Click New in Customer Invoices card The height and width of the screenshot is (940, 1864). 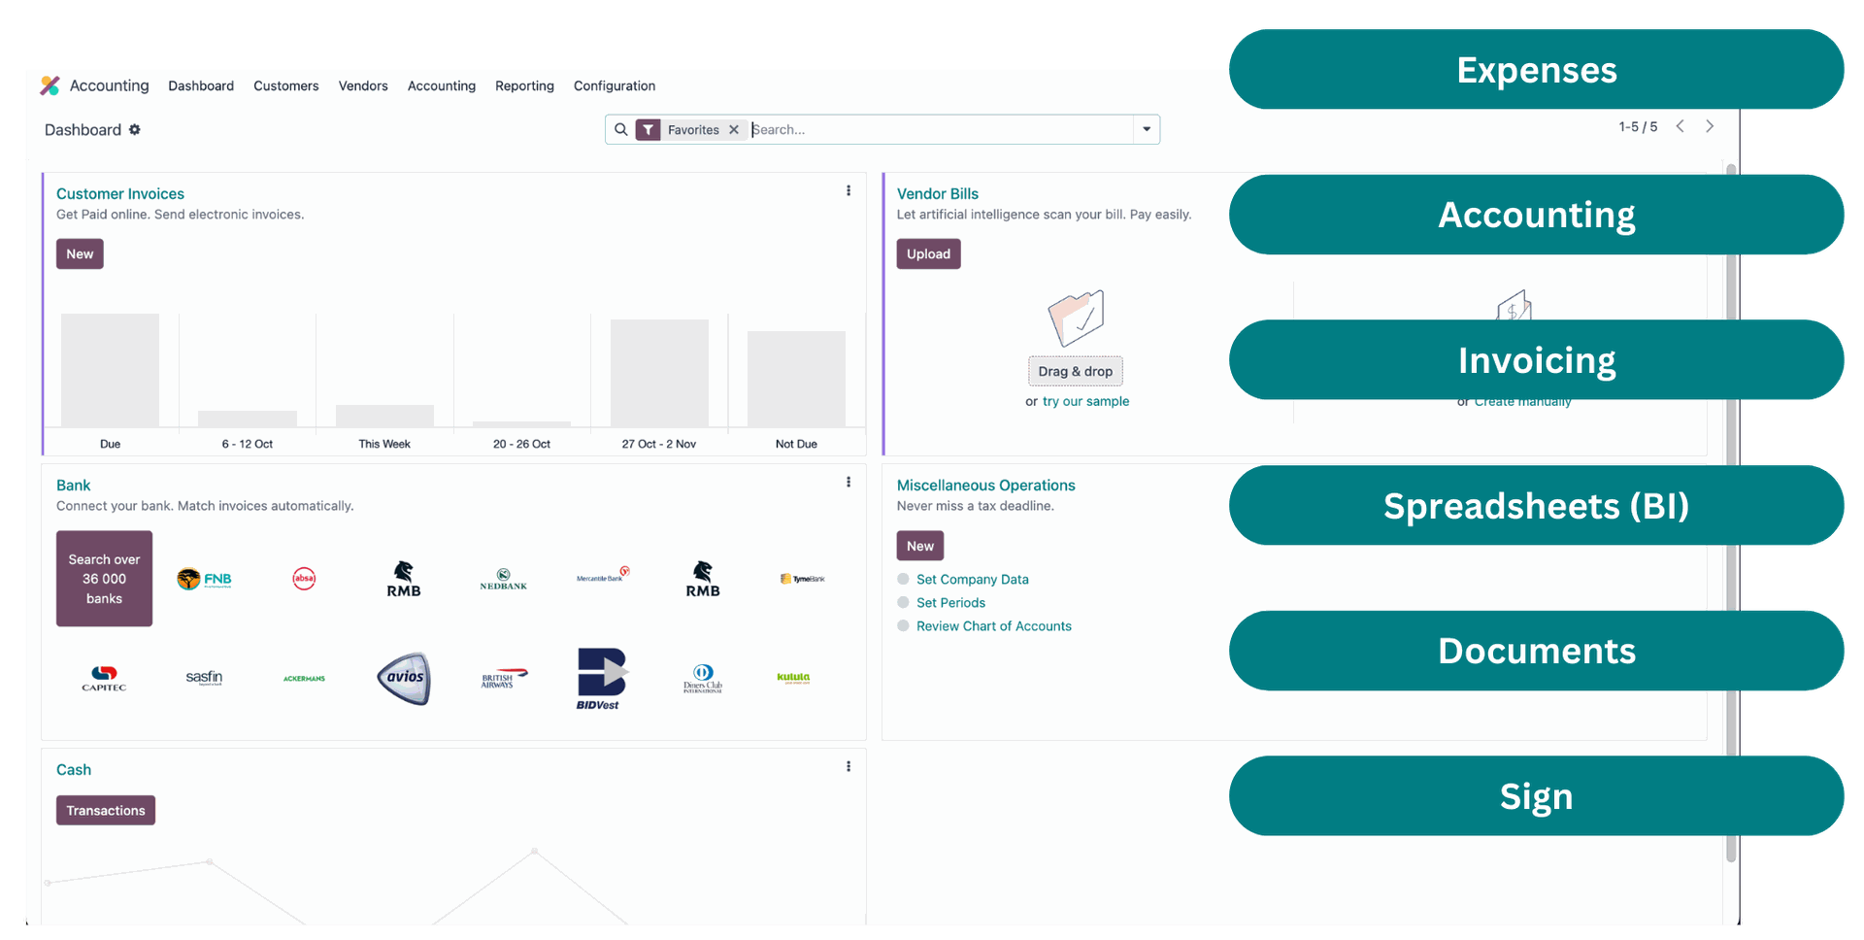80,253
